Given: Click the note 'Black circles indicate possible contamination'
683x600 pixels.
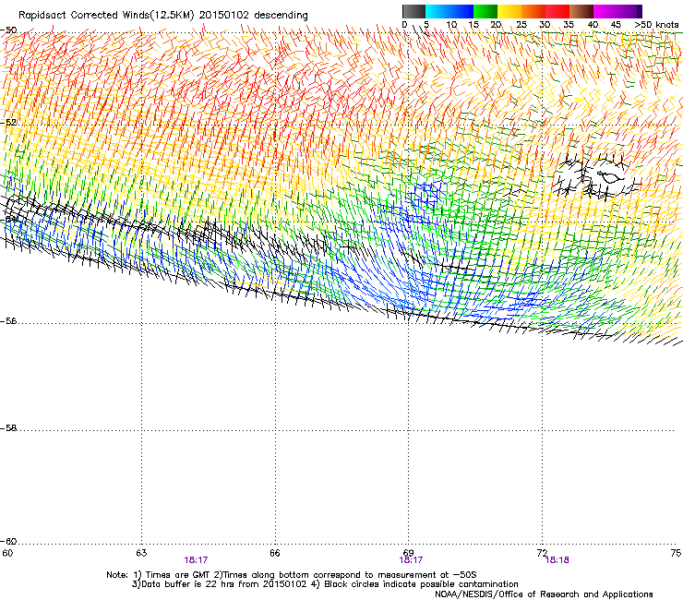Looking at the screenshot, I should 421,584.
